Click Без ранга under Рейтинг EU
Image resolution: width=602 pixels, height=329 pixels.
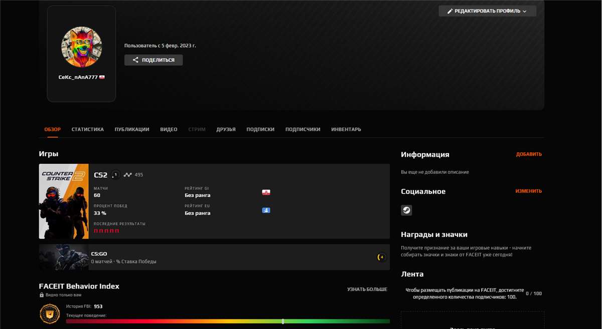tap(198, 213)
